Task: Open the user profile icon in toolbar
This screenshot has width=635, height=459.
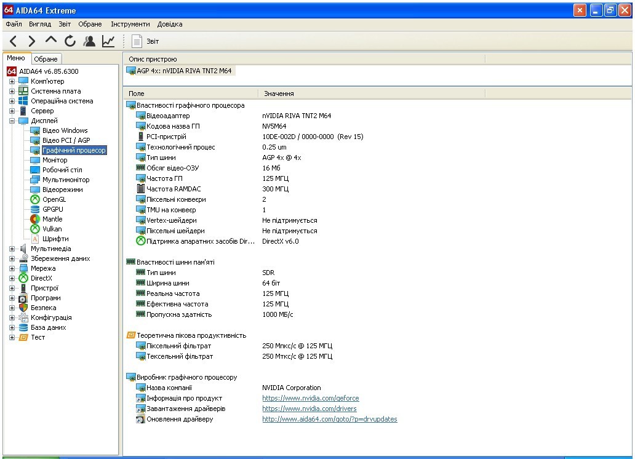Action: coord(89,41)
